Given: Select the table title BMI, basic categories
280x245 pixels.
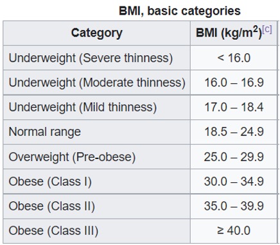Looking at the screenshot, I should pyautogui.click(x=180, y=11).
